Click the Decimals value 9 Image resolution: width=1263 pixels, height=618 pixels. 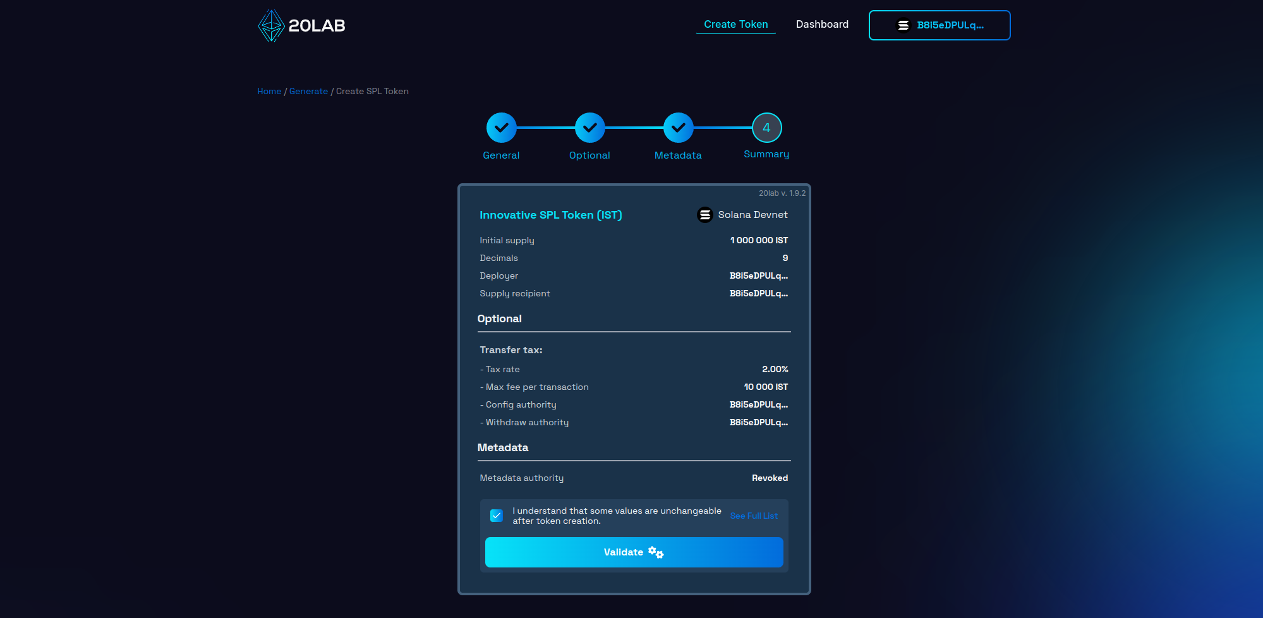(785, 258)
